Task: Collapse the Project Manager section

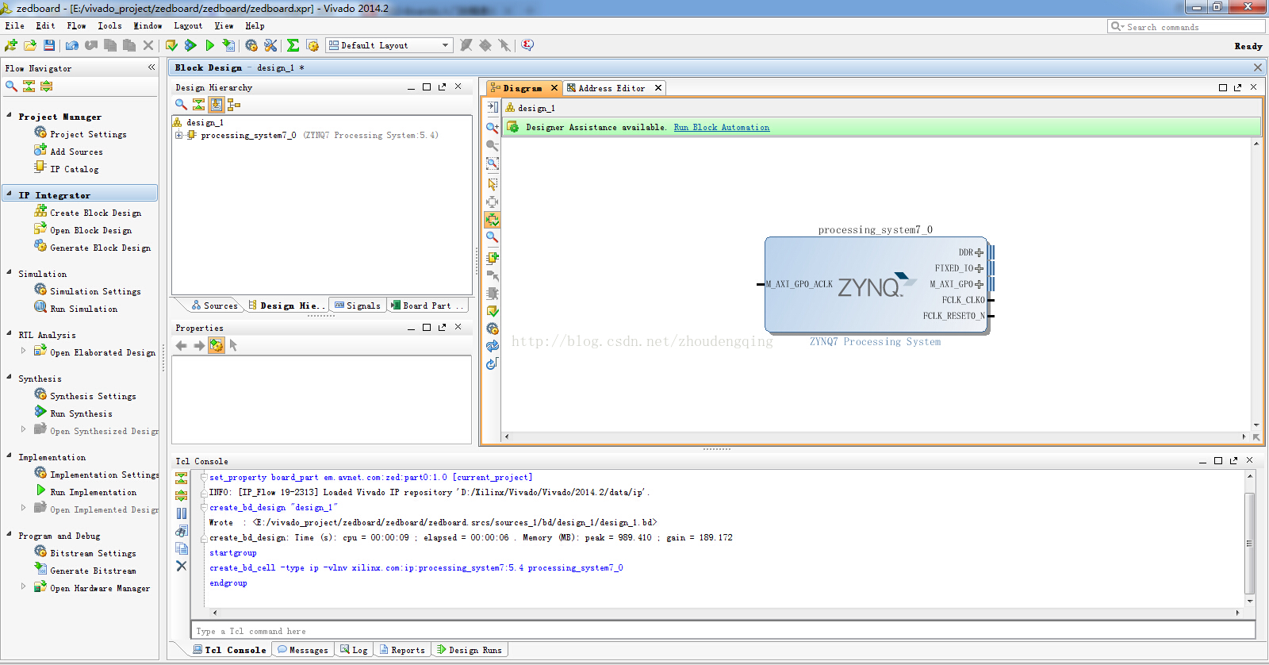Action: 9,115
